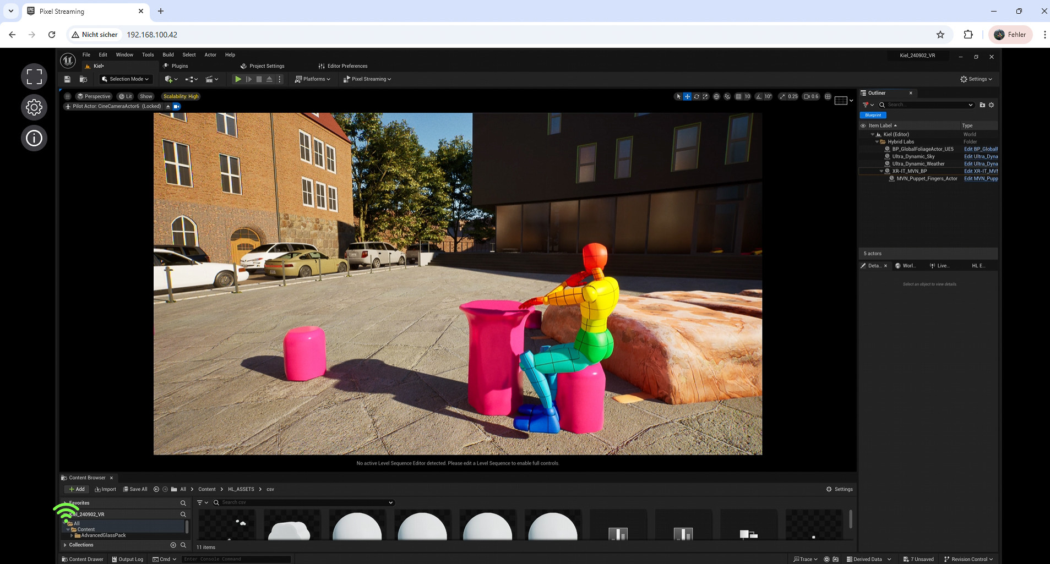The image size is (1050, 564).
Task: Add new folder in the Outliner
Action: [x=982, y=105]
